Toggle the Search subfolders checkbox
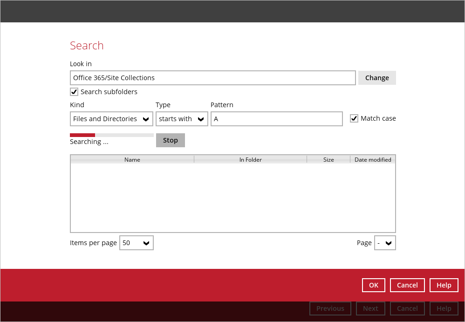Screen dimensions: 465x322 click(x=74, y=92)
